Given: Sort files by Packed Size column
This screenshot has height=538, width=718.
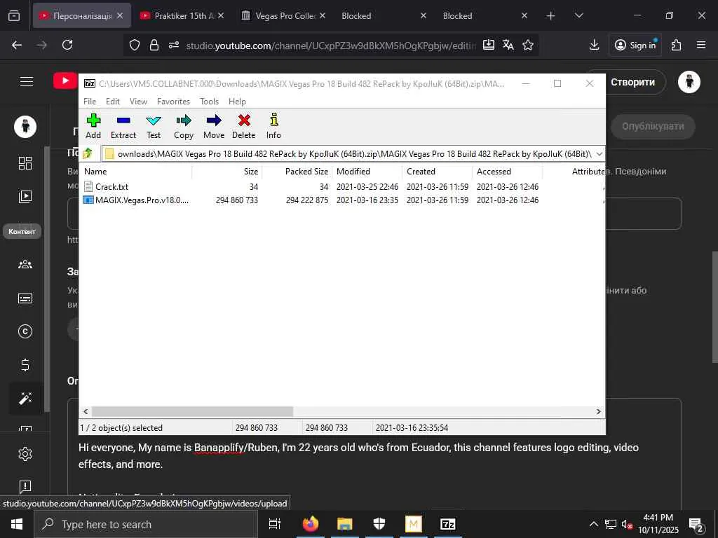Looking at the screenshot, I should [297, 172].
